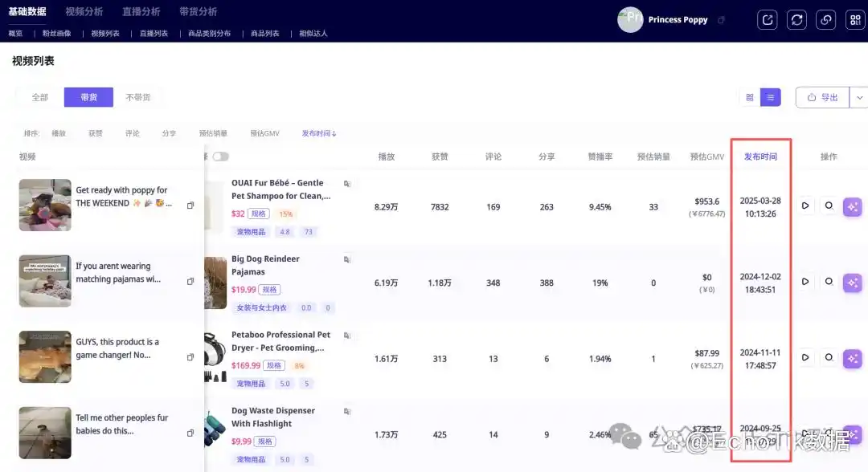Screen dimensions: 868x472
Task: Select the 不带货 filter option
Action: (137, 97)
